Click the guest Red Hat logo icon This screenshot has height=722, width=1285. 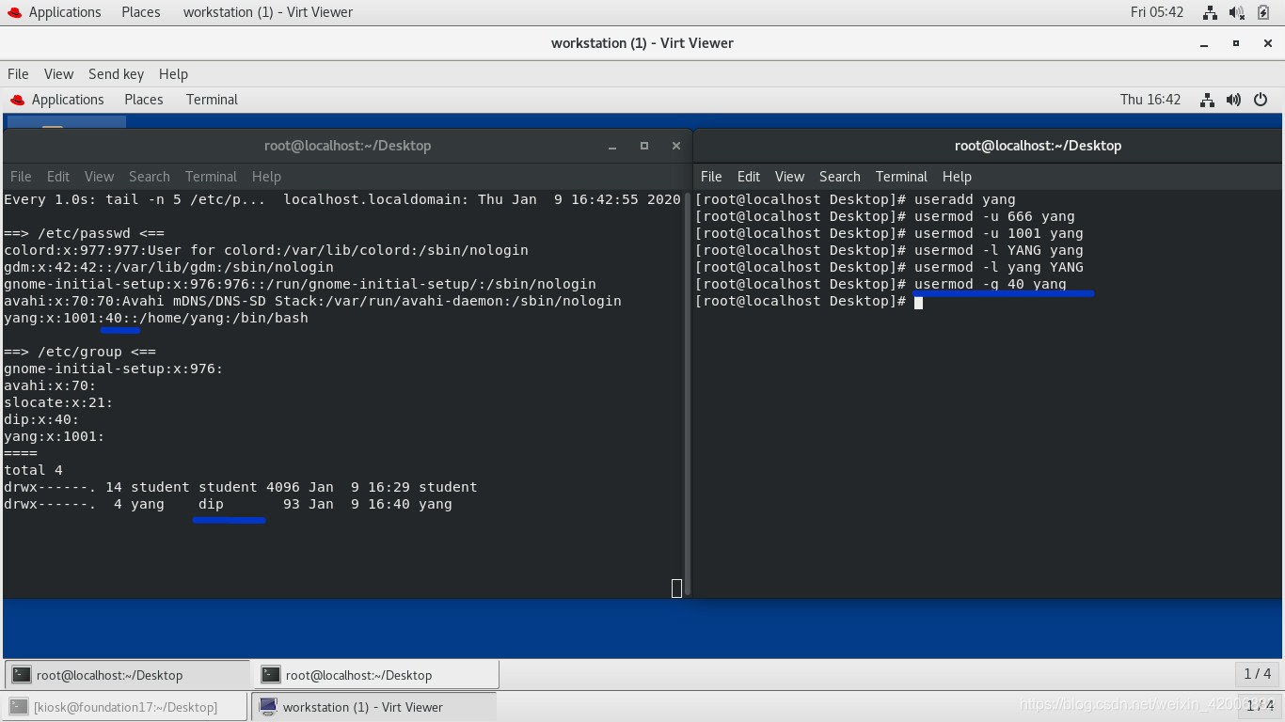(17, 100)
